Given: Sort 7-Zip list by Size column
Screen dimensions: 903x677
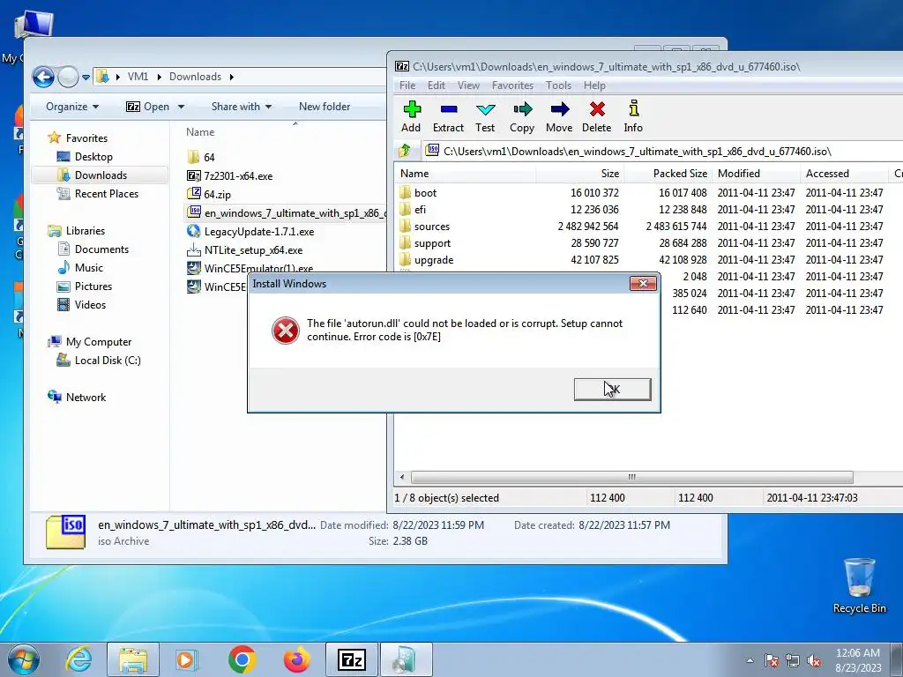Looking at the screenshot, I should tap(580, 174).
